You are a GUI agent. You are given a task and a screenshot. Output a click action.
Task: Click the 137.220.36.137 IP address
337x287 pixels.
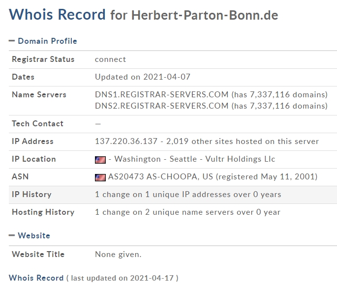point(126,141)
